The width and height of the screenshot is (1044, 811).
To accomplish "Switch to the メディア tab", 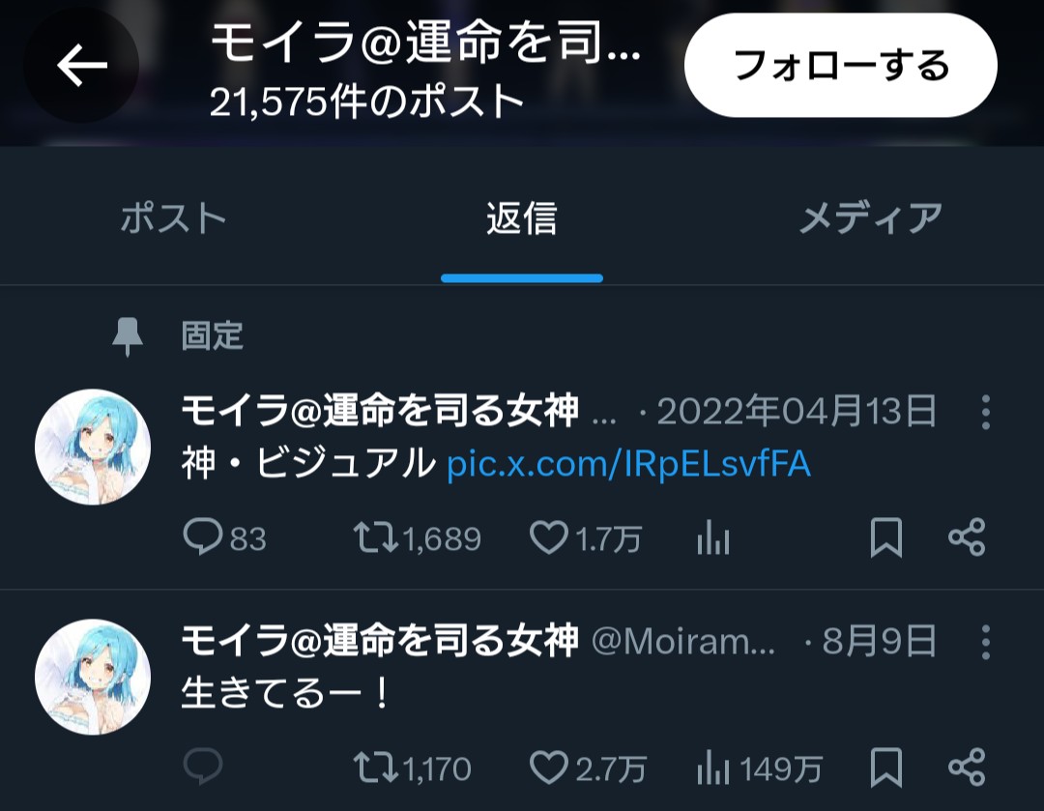I will pyautogui.click(x=870, y=218).
